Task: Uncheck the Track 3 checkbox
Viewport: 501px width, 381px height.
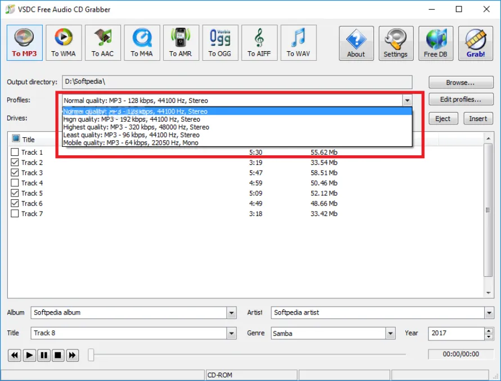Action: tap(15, 172)
